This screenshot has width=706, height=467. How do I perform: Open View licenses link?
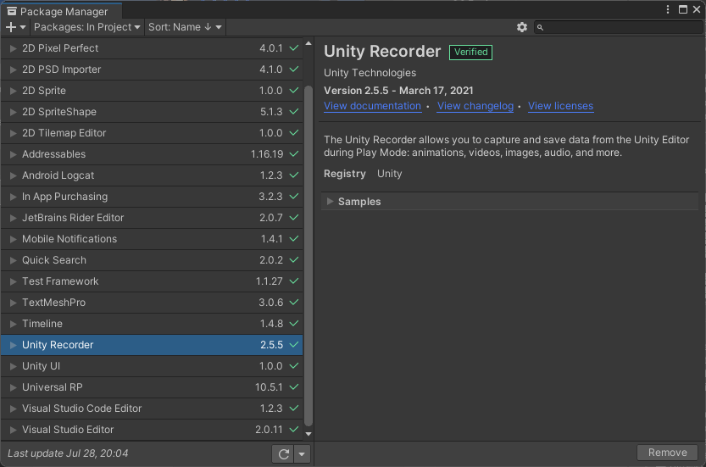click(560, 106)
